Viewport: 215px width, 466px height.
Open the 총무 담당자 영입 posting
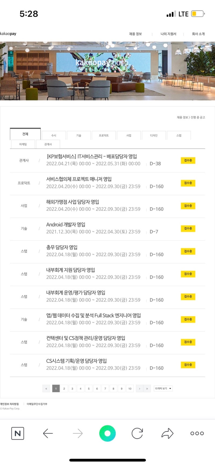[x=62, y=247]
